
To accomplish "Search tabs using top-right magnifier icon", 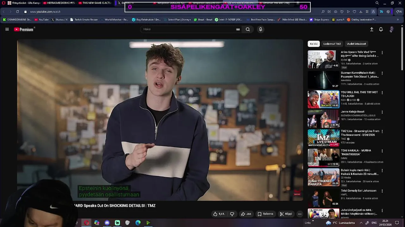I will point(377,3).
